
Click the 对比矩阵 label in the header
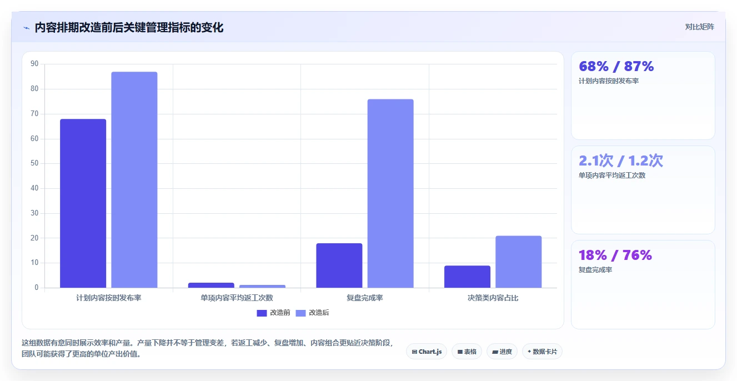[699, 27]
